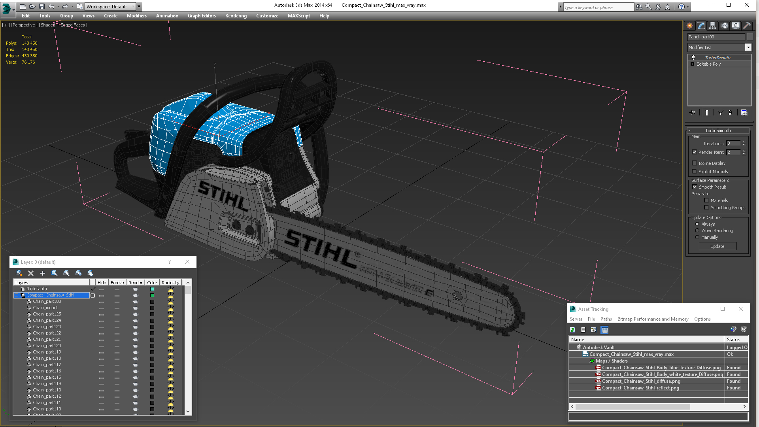Open Configure Modifier Sets icon
759x427 pixels.
(x=744, y=113)
